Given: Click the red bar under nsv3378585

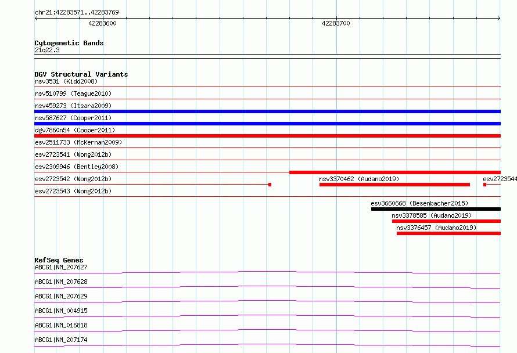Looking at the screenshot, I should tap(447, 221).
